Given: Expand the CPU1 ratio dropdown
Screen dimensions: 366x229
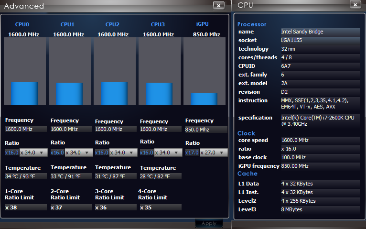Looking at the screenshot, I should 88,153.
